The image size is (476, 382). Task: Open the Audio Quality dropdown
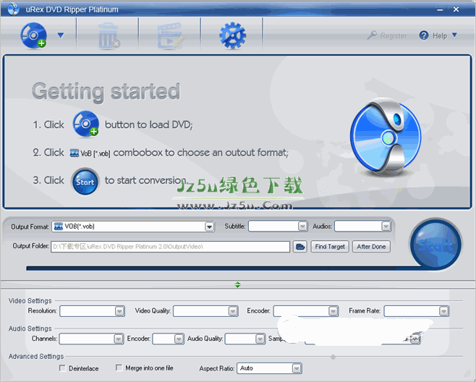[x=245, y=339]
